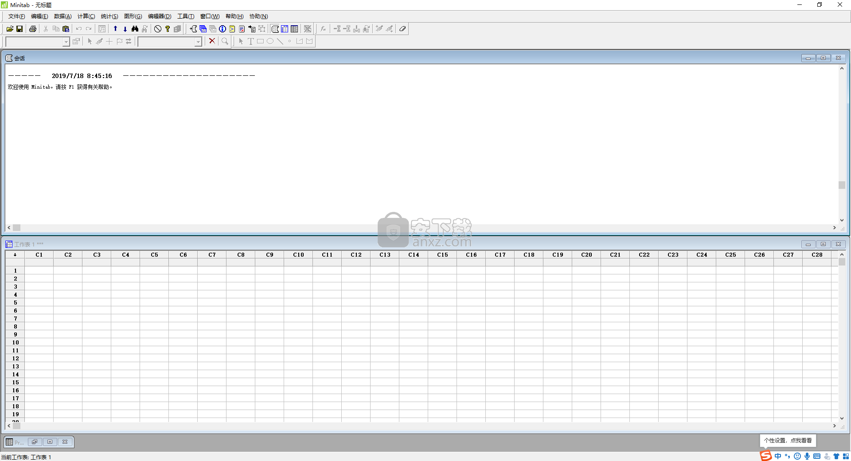The height and width of the screenshot is (461, 851).
Task: Show Related Documents folder icon
Action: [x=252, y=29]
